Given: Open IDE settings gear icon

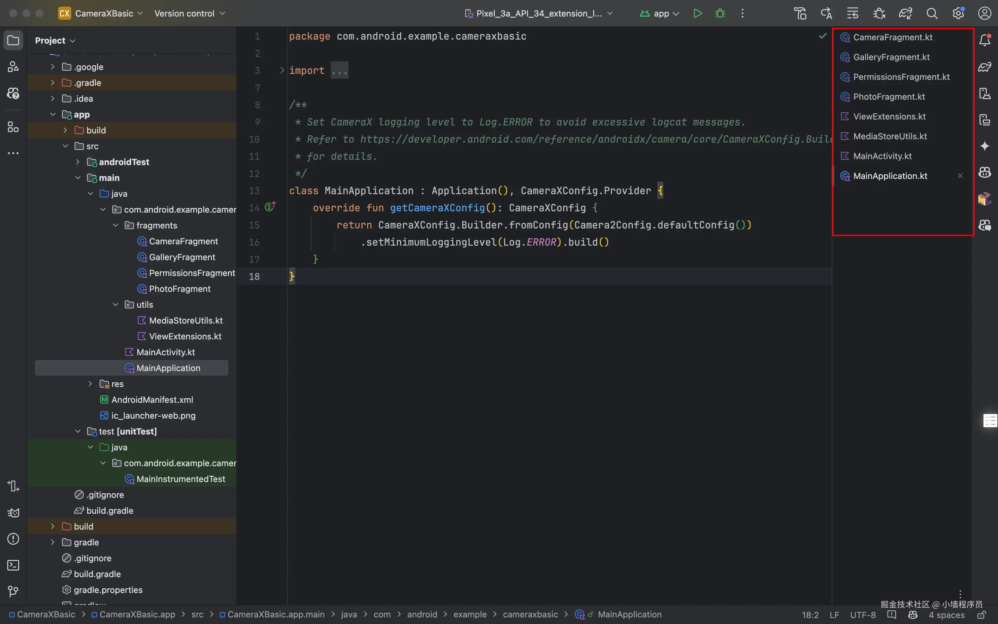Looking at the screenshot, I should pyautogui.click(x=958, y=14).
